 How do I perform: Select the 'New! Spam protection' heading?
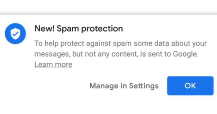pos(79,29)
